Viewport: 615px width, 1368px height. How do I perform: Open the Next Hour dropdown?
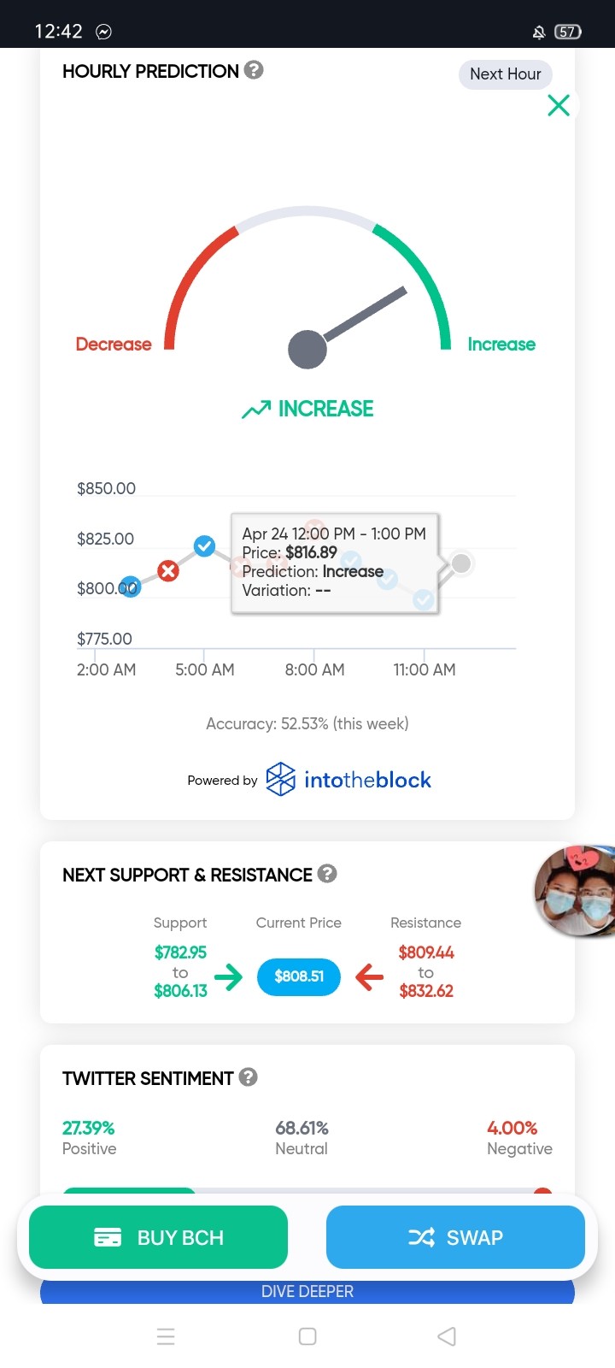pyautogui.click(x=506, y=74)
